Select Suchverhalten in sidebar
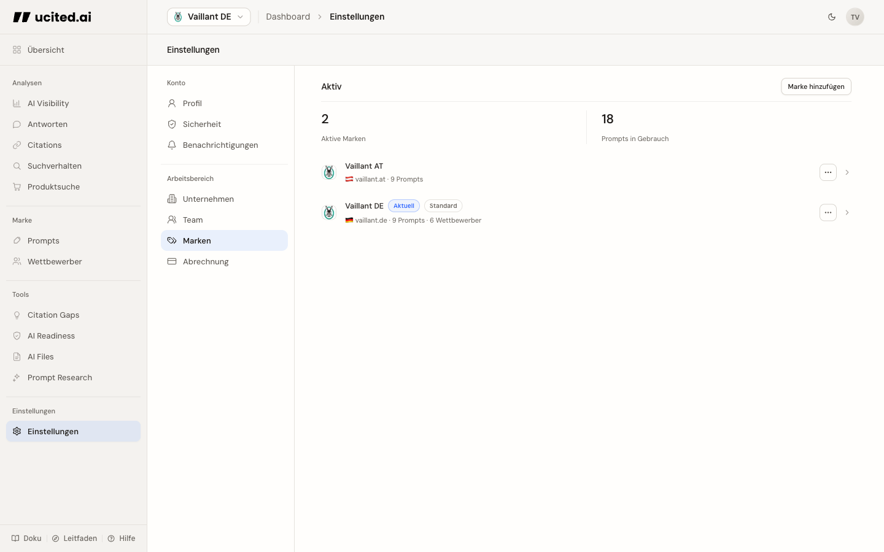 pyautogui.click(x=73, y=166)
